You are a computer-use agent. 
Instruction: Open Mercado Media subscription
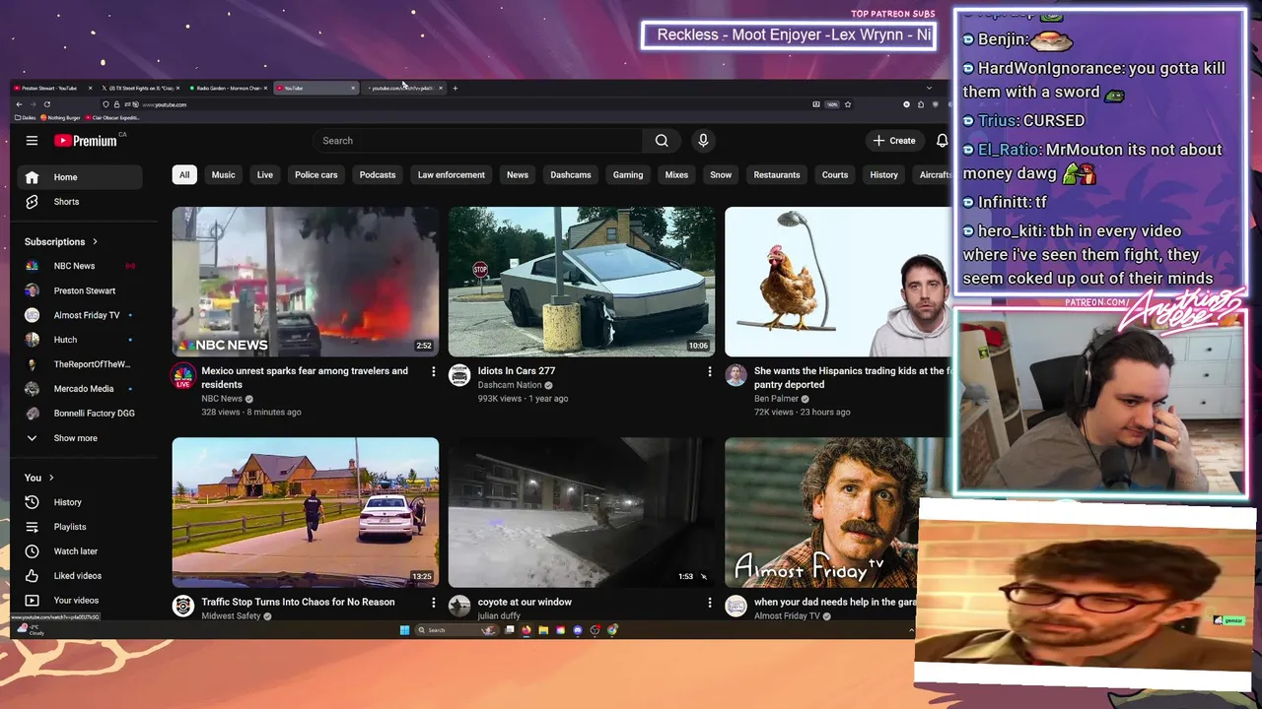click(x=80, y=389)
